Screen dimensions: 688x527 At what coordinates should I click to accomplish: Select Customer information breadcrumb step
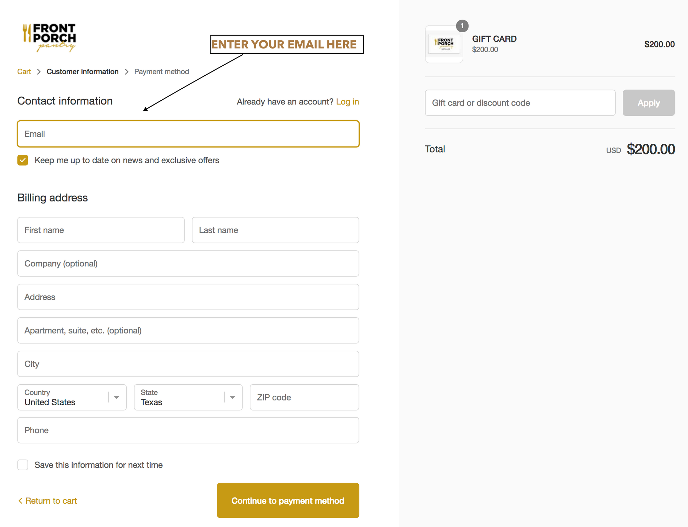pos(83,72)
